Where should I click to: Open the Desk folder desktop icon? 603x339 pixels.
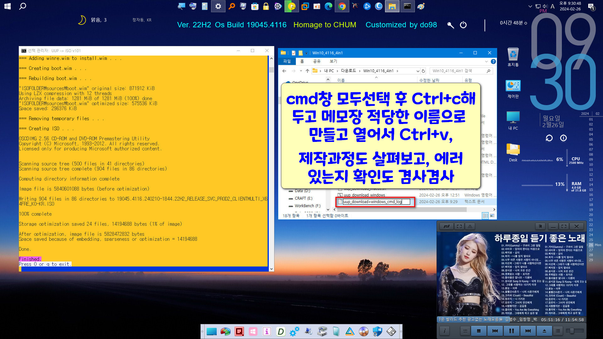(x=513, y=153)
